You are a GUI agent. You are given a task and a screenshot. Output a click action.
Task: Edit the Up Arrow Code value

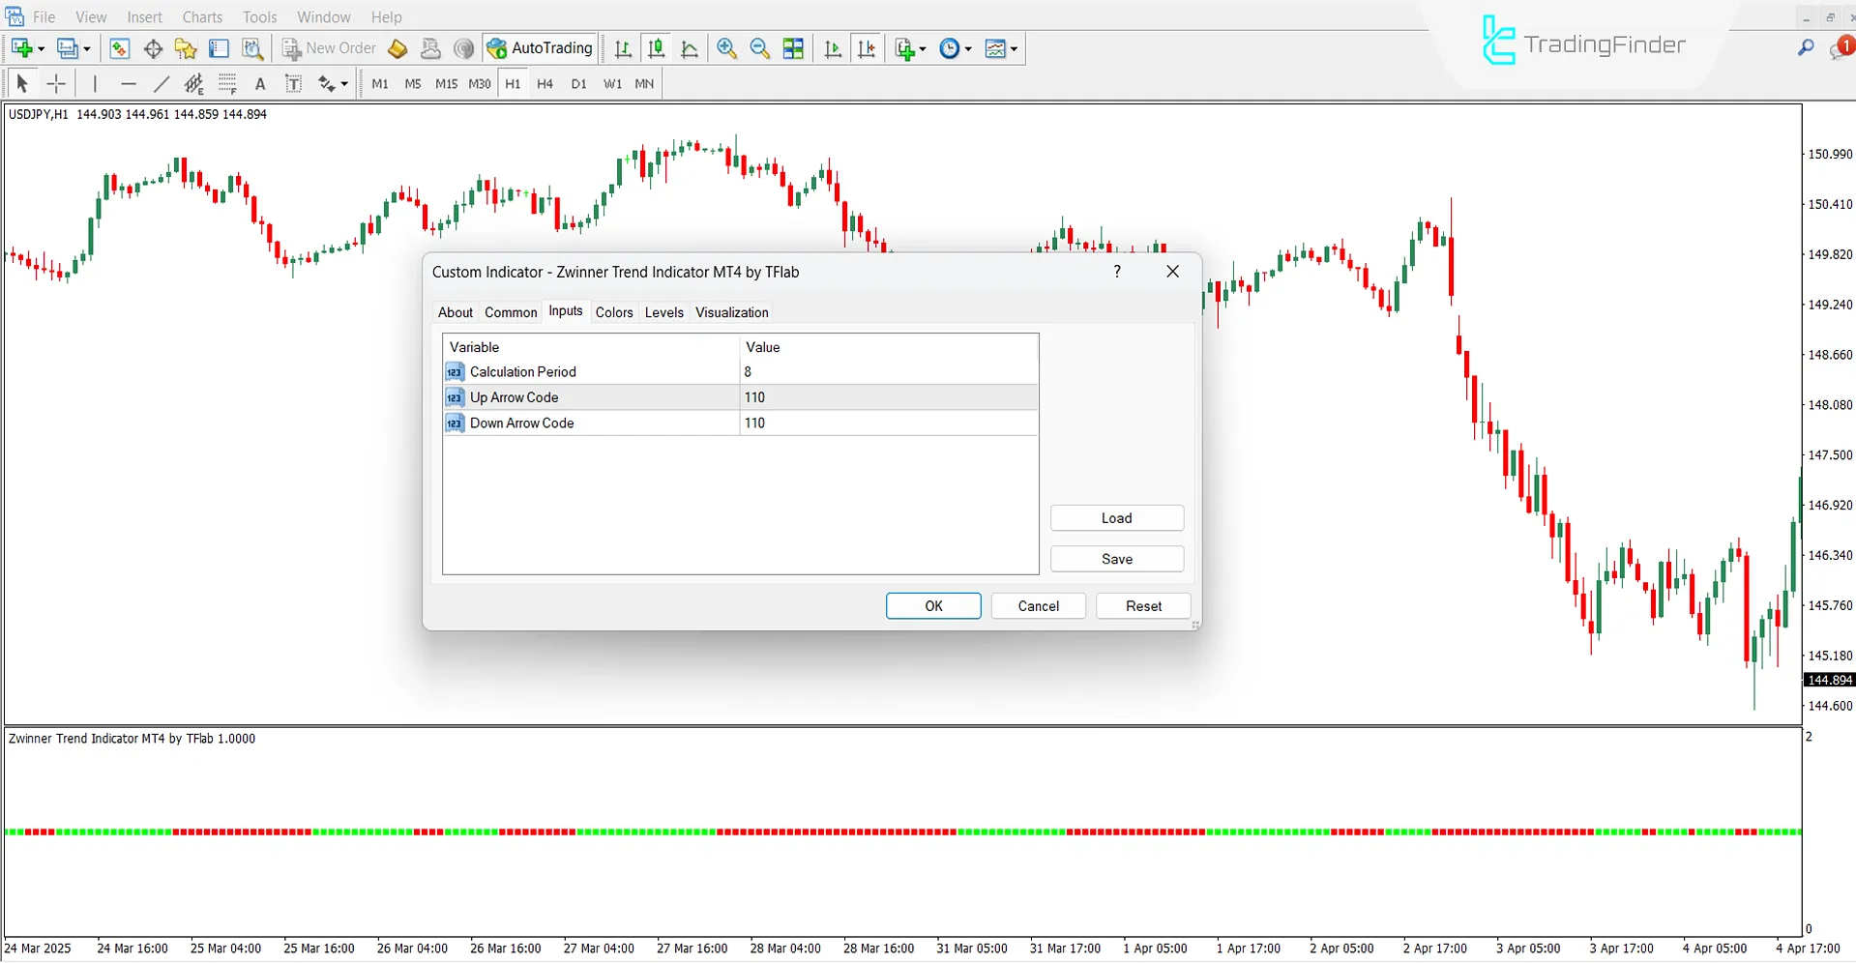(870, 396)
